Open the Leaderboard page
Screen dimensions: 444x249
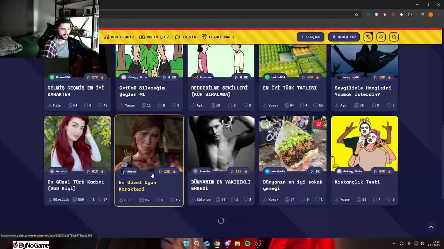point(218,37)
